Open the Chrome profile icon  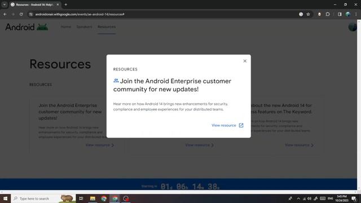(x=348, y=14)
